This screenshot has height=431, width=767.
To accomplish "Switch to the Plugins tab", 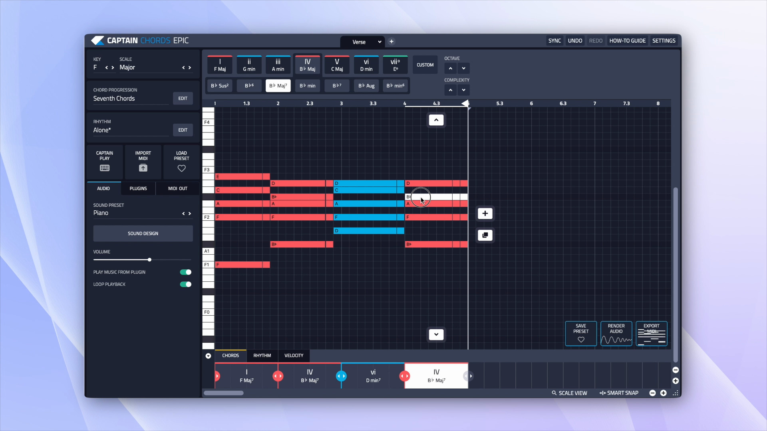I will pyautogui.click(x=138, y=188).
